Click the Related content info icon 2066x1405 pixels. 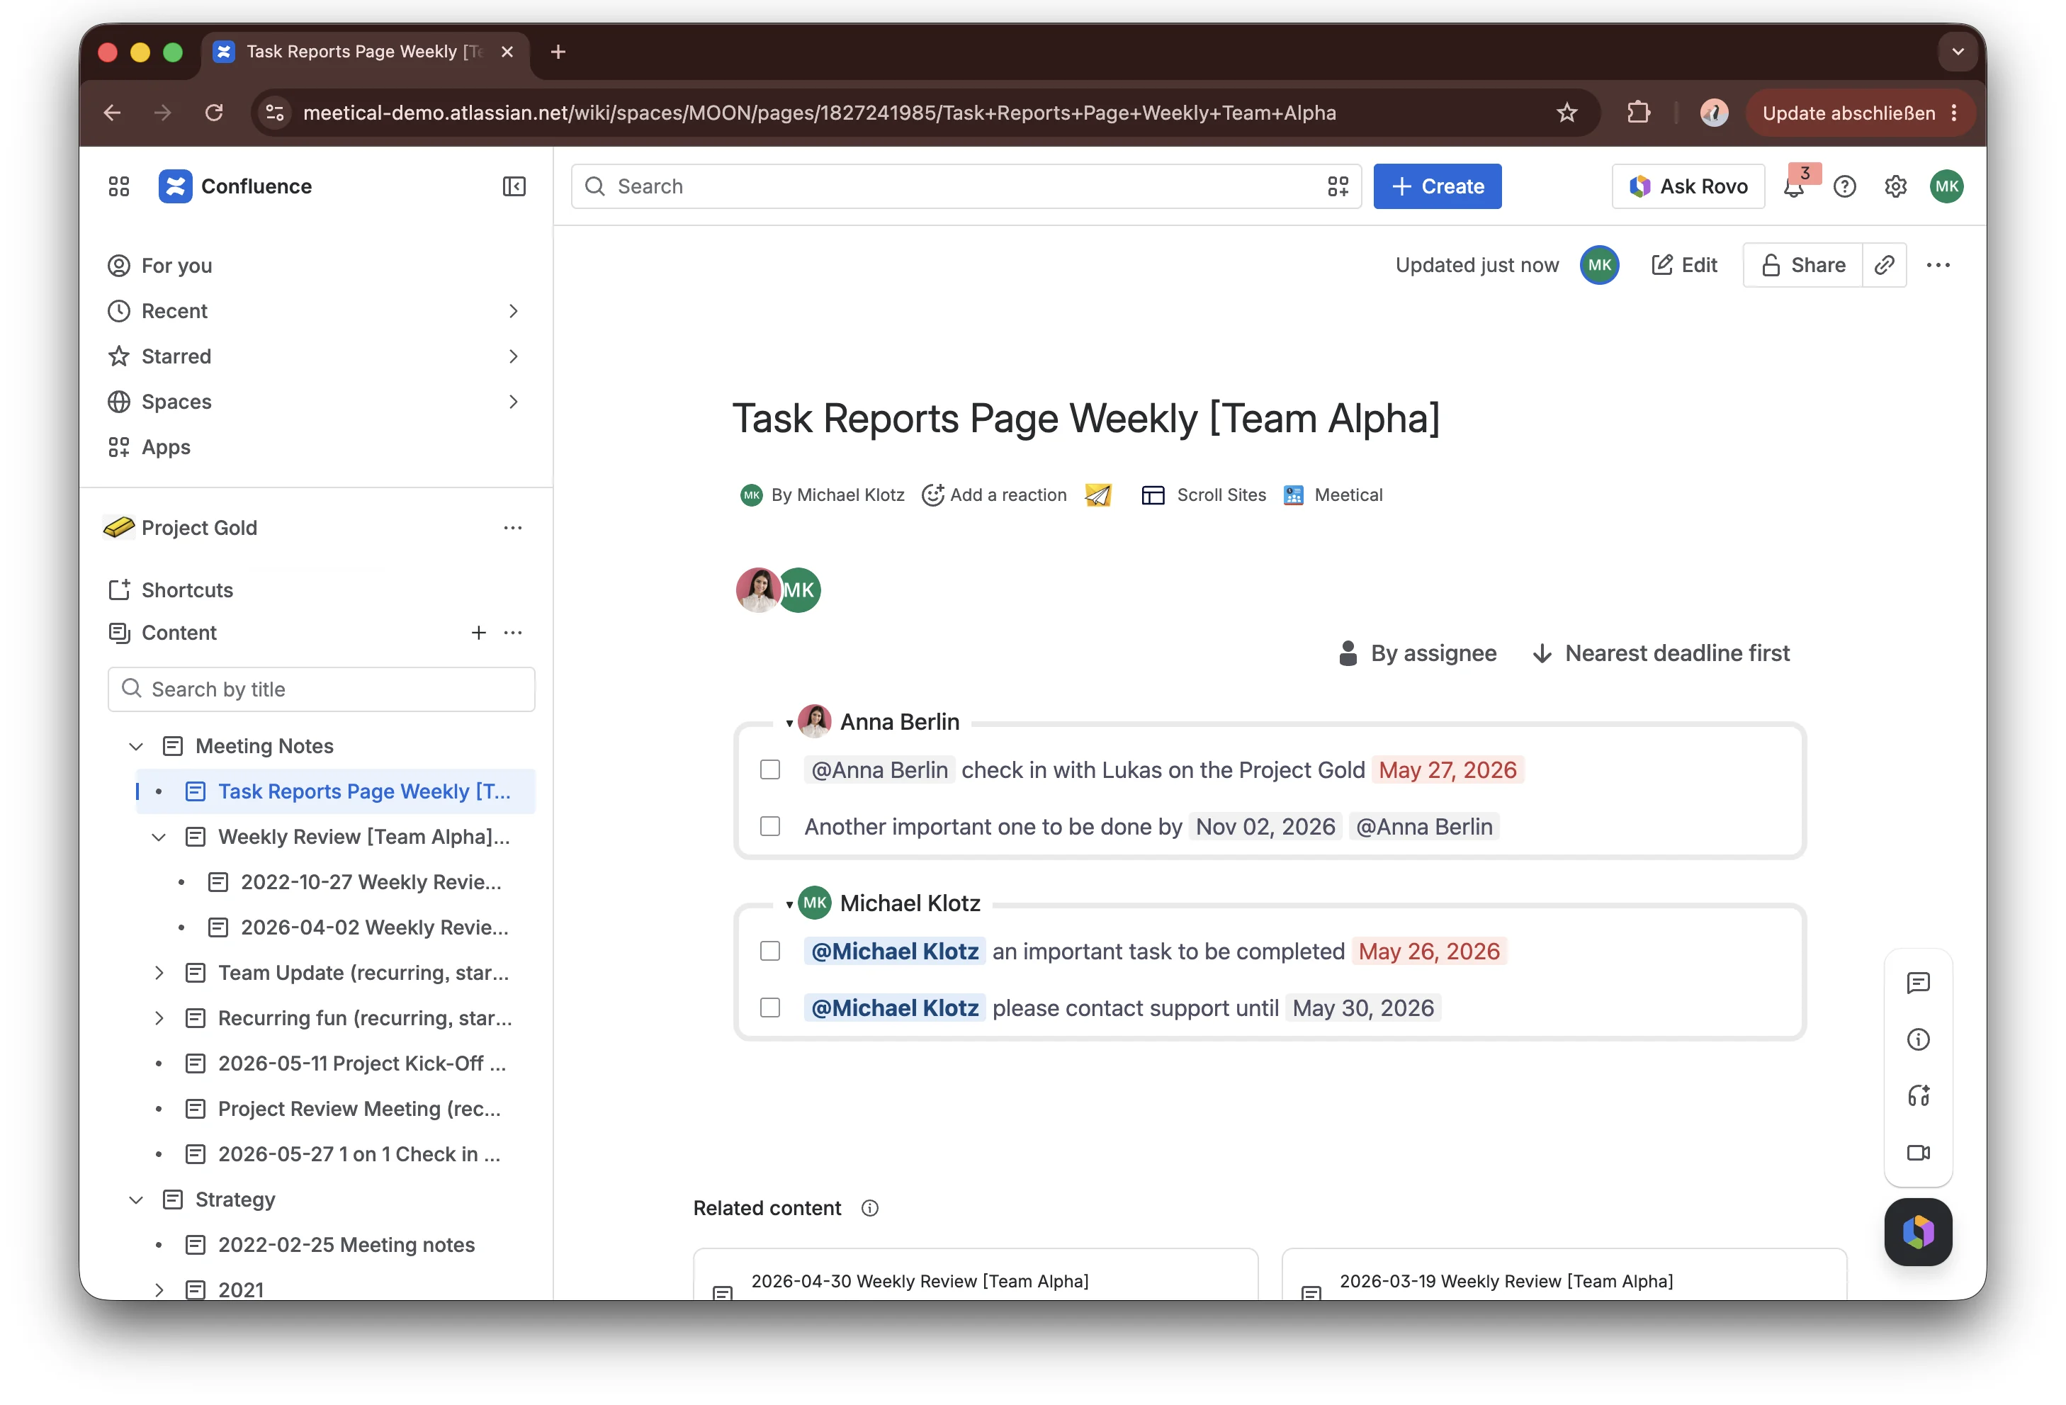coord(869,1207)
